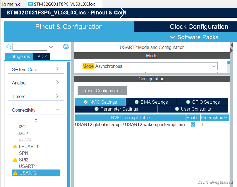Viewport: 237px width, 187px height.
Task: Select I2C2 in Connectivity list
Action: coord(23,133)
